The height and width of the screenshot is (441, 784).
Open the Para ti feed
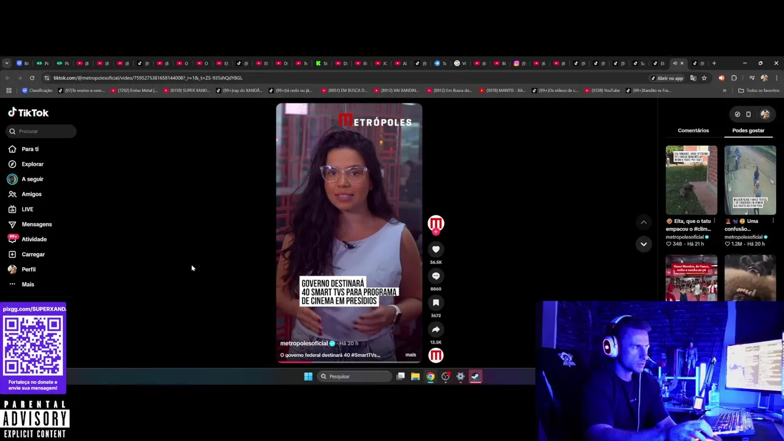click(x=24, y=149)
